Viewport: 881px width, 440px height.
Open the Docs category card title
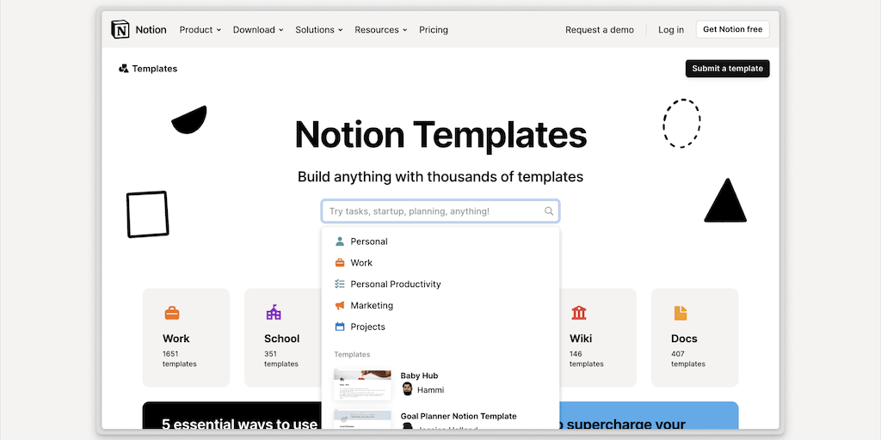click(x=684, y=339)
